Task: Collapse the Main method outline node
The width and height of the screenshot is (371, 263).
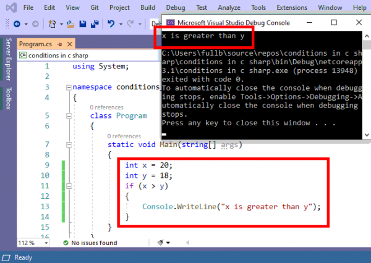Action: pos(67,145)
